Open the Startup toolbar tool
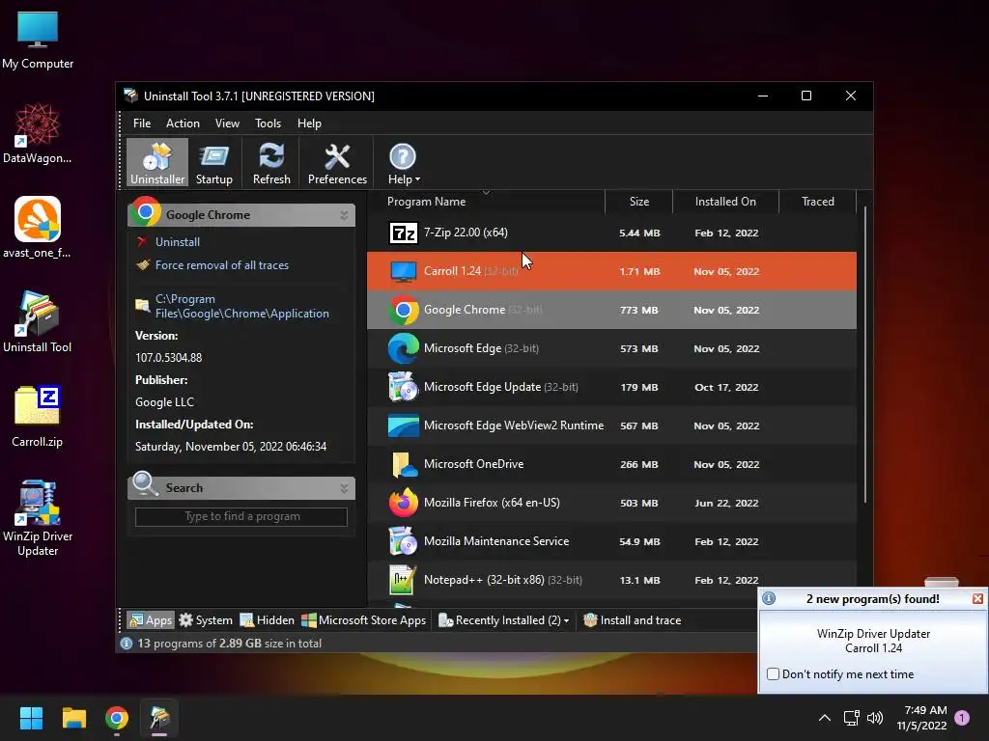This screenshot has height=741, width=989. 213,162
